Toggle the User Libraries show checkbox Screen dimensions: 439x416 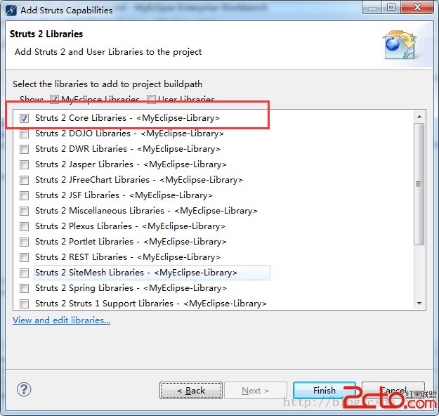(151, 99)
